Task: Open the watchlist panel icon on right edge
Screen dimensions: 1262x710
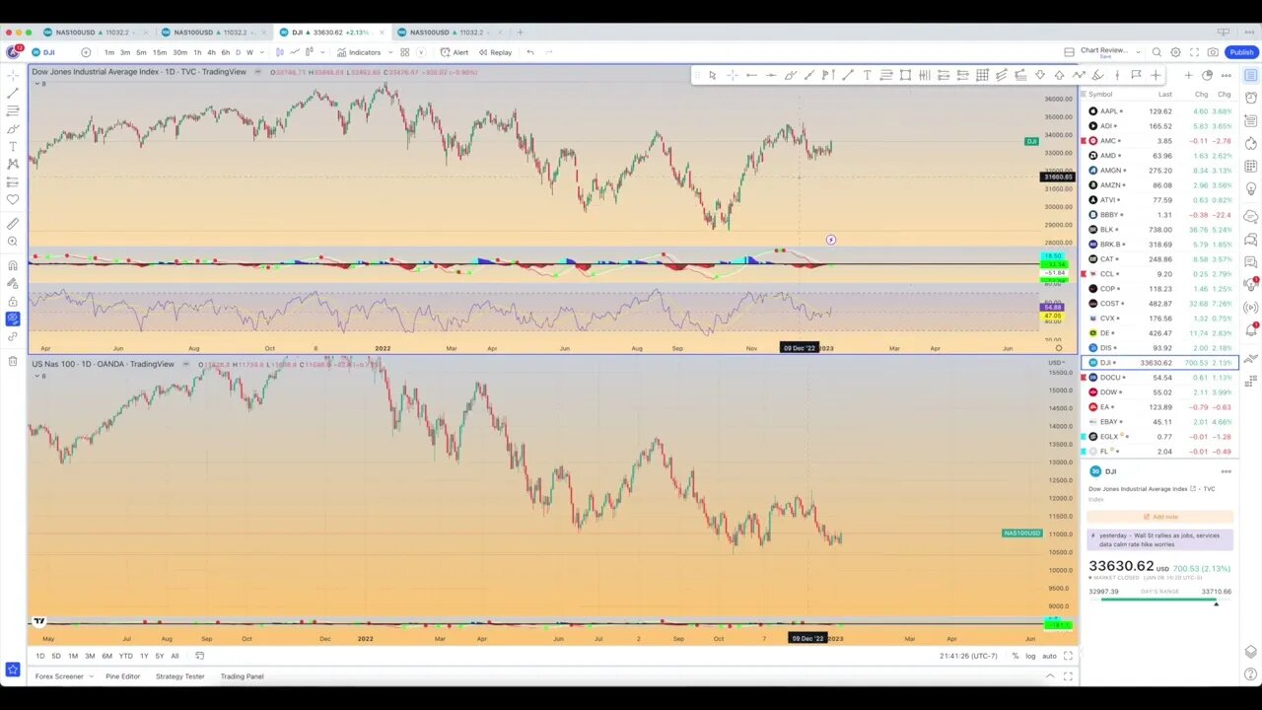Action: click(x=1250, y=75)
